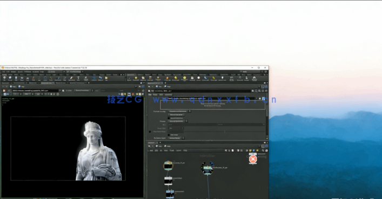
Task: Open the Render menu in Houdini
Action: pyautogui.click(x=13, y=72)
